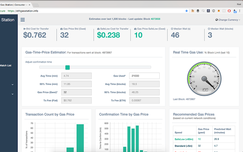
Task: Open the MetaMask fox extension
Action: click(219, 11)
